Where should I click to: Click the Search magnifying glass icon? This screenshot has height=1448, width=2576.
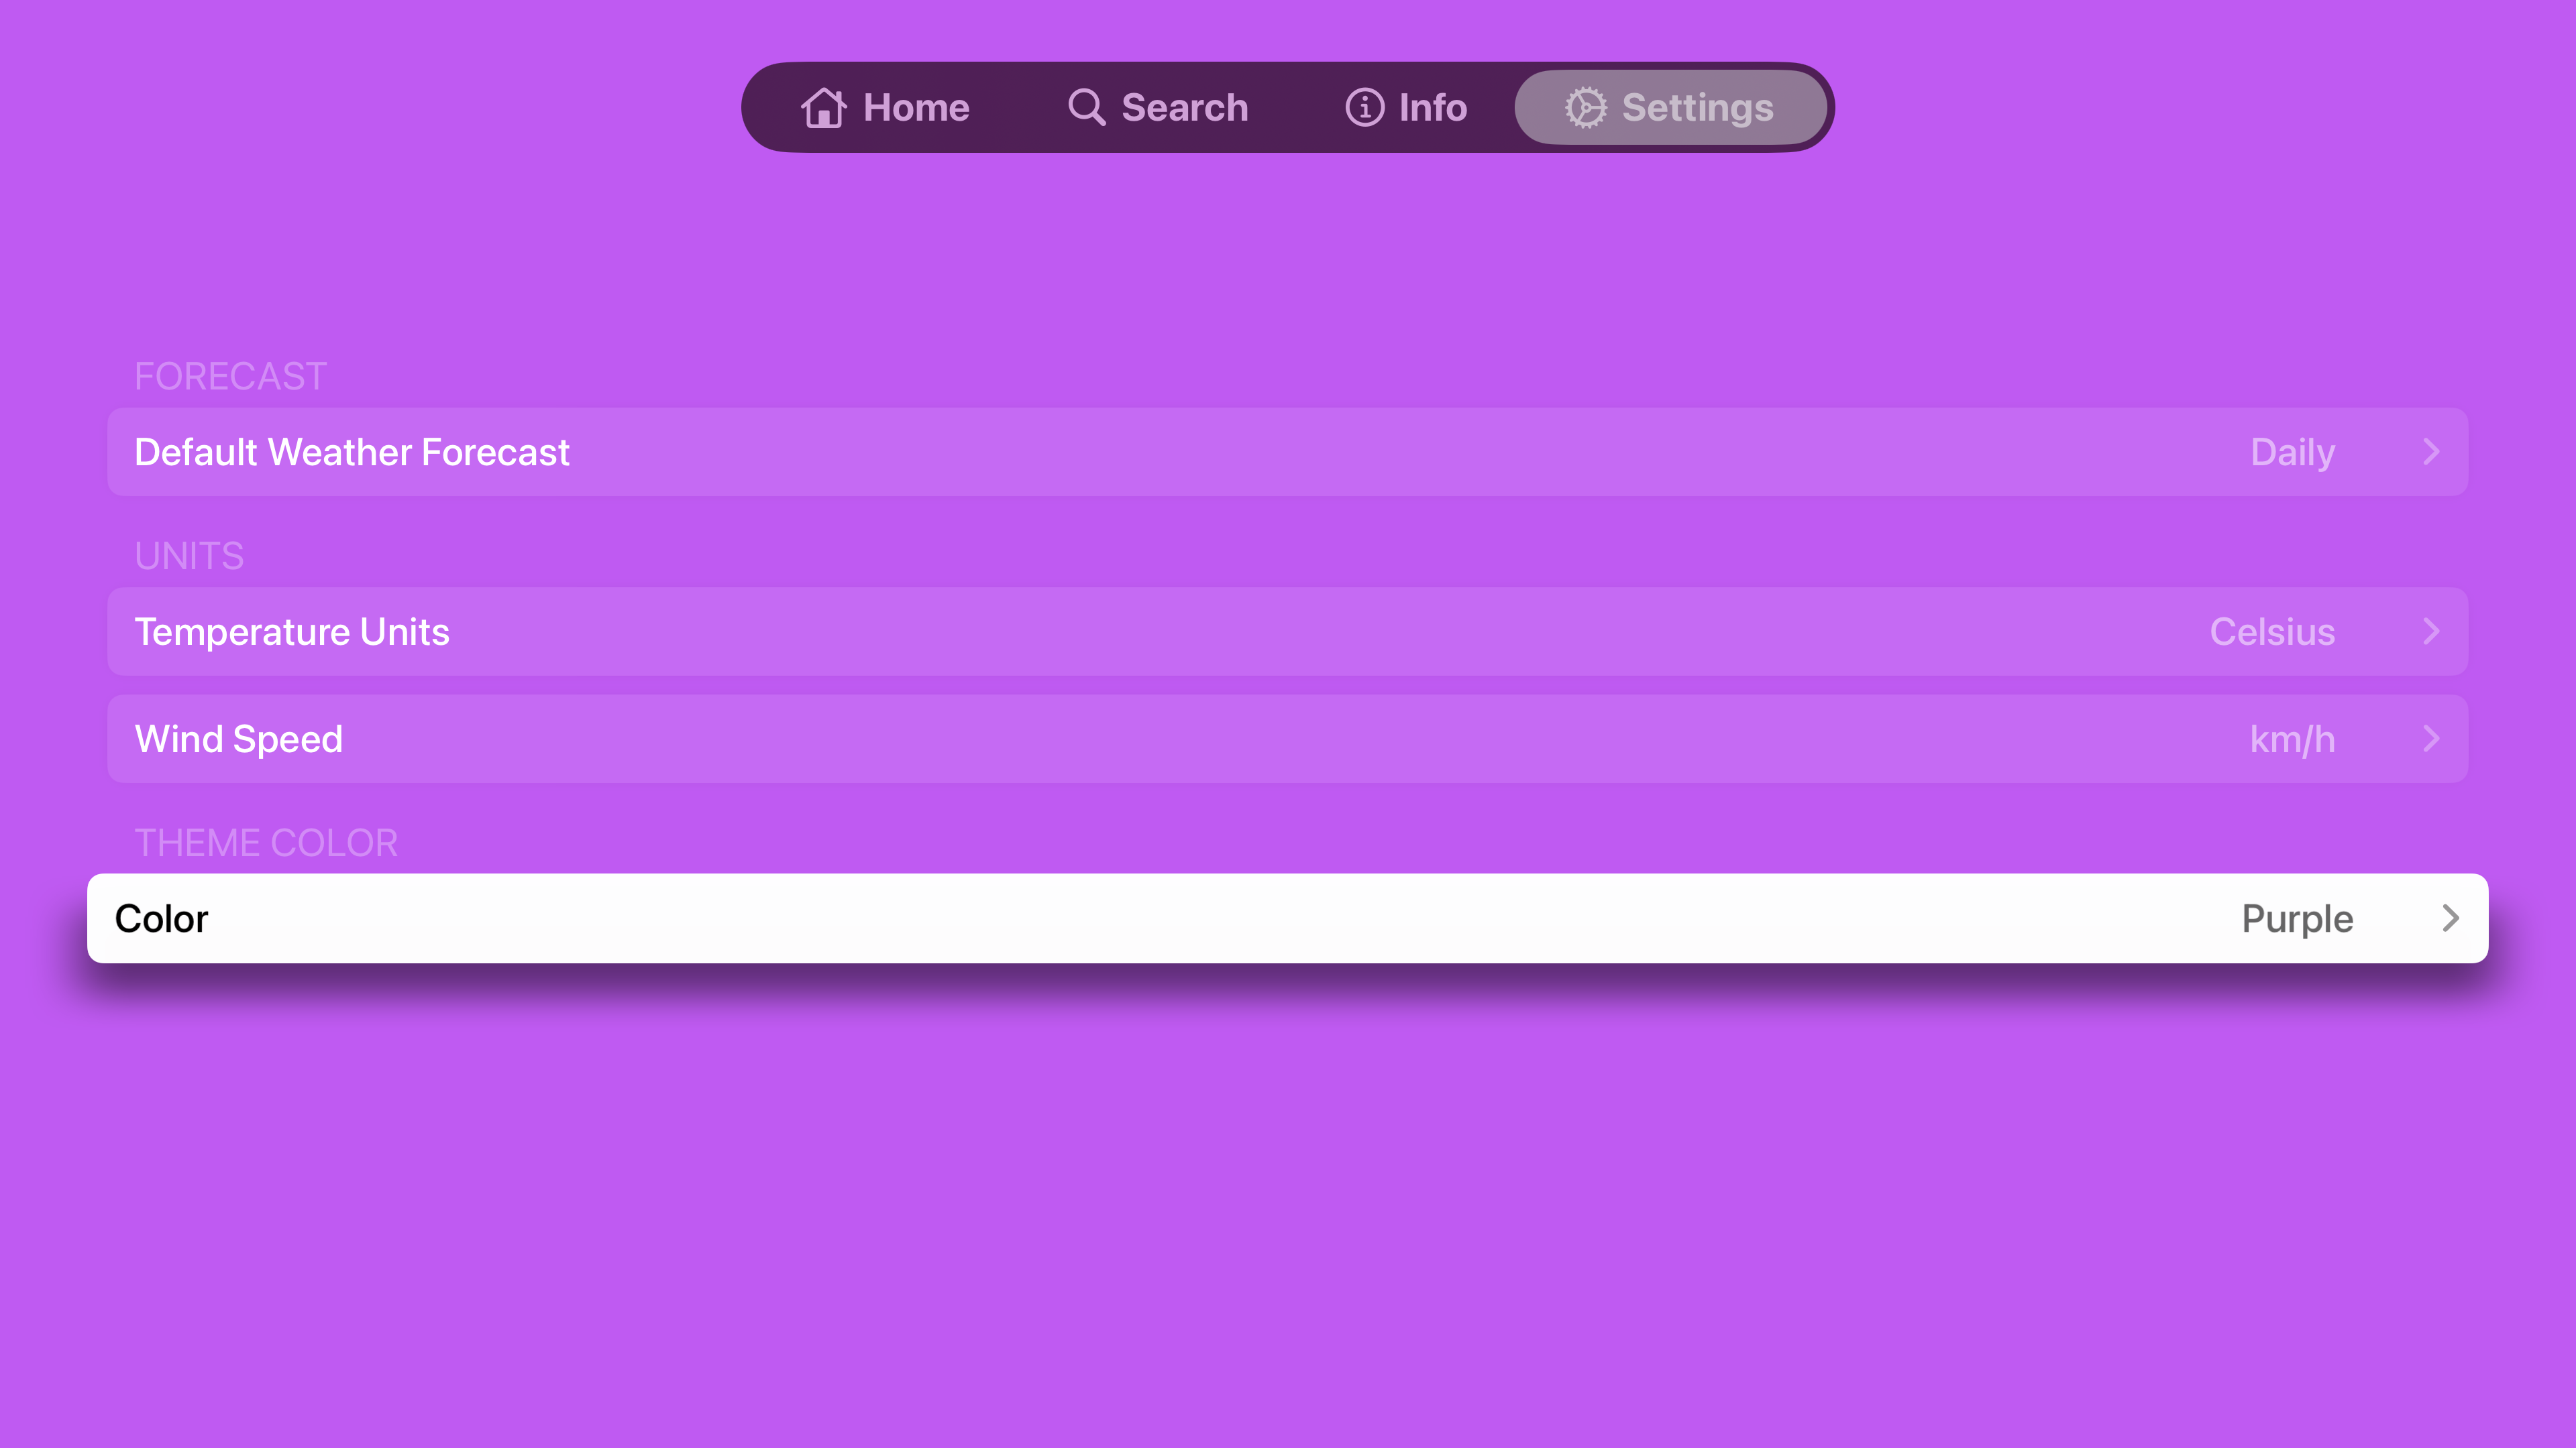1086,107
